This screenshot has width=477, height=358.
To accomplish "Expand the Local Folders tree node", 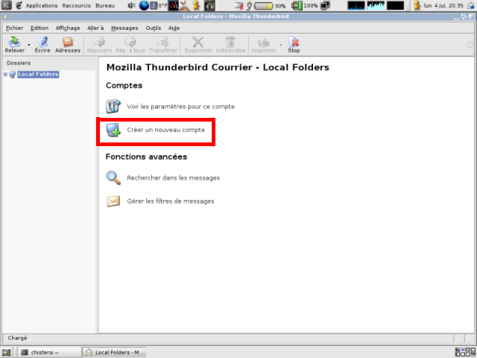I will pyautogui.click(x=5, y=75).
